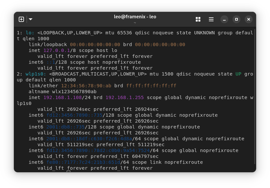Click the UNKNOWN state text

tap(204, 33)
